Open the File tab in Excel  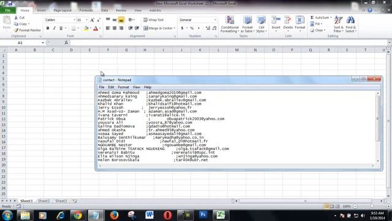pyautogui.click(x=8, y=10)
